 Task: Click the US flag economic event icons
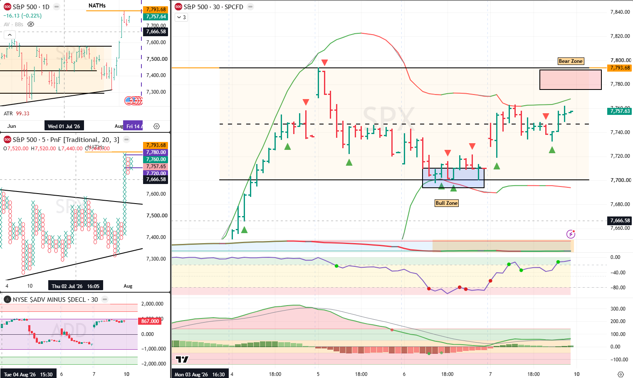pyautogui.click(x=133, y=100)
